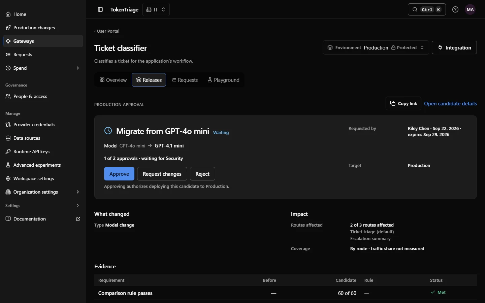
Task: Click the 'GPT-4.1 mini' model name
Action: (169, 146)
